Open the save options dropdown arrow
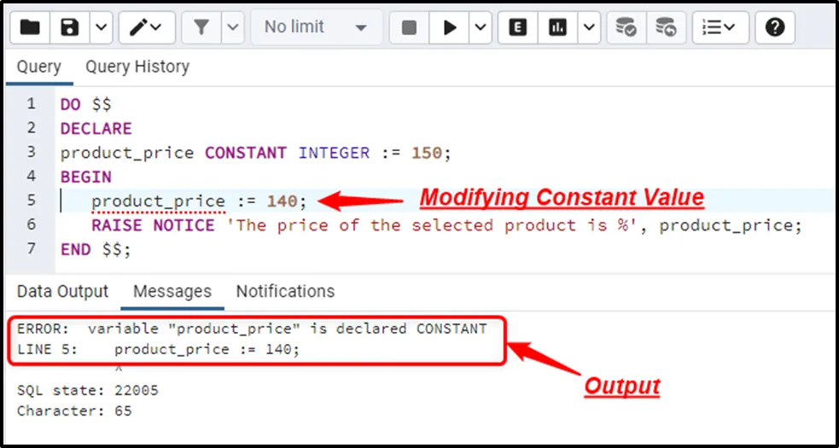 click(100, 27)
